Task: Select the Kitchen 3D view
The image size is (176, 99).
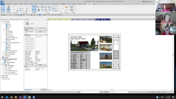Action: [x=10, y=34]
